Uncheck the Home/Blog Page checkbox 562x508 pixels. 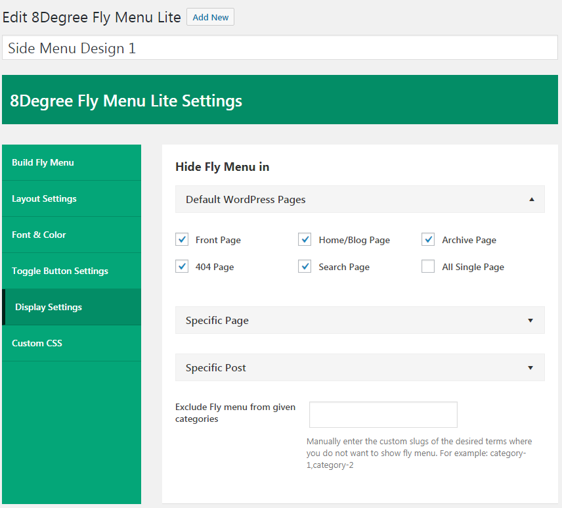305,239
